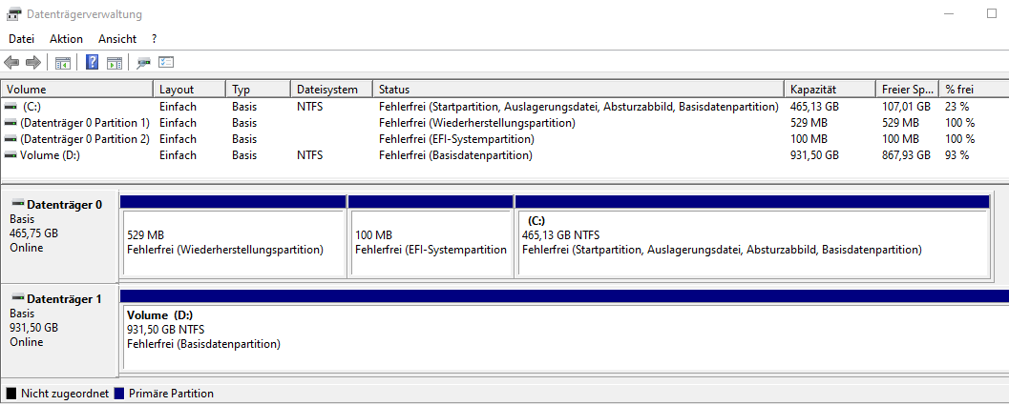This screenshot has height=405, width=1009.
Task: Sort by the Kapazität column header
Action: (830, 90)
